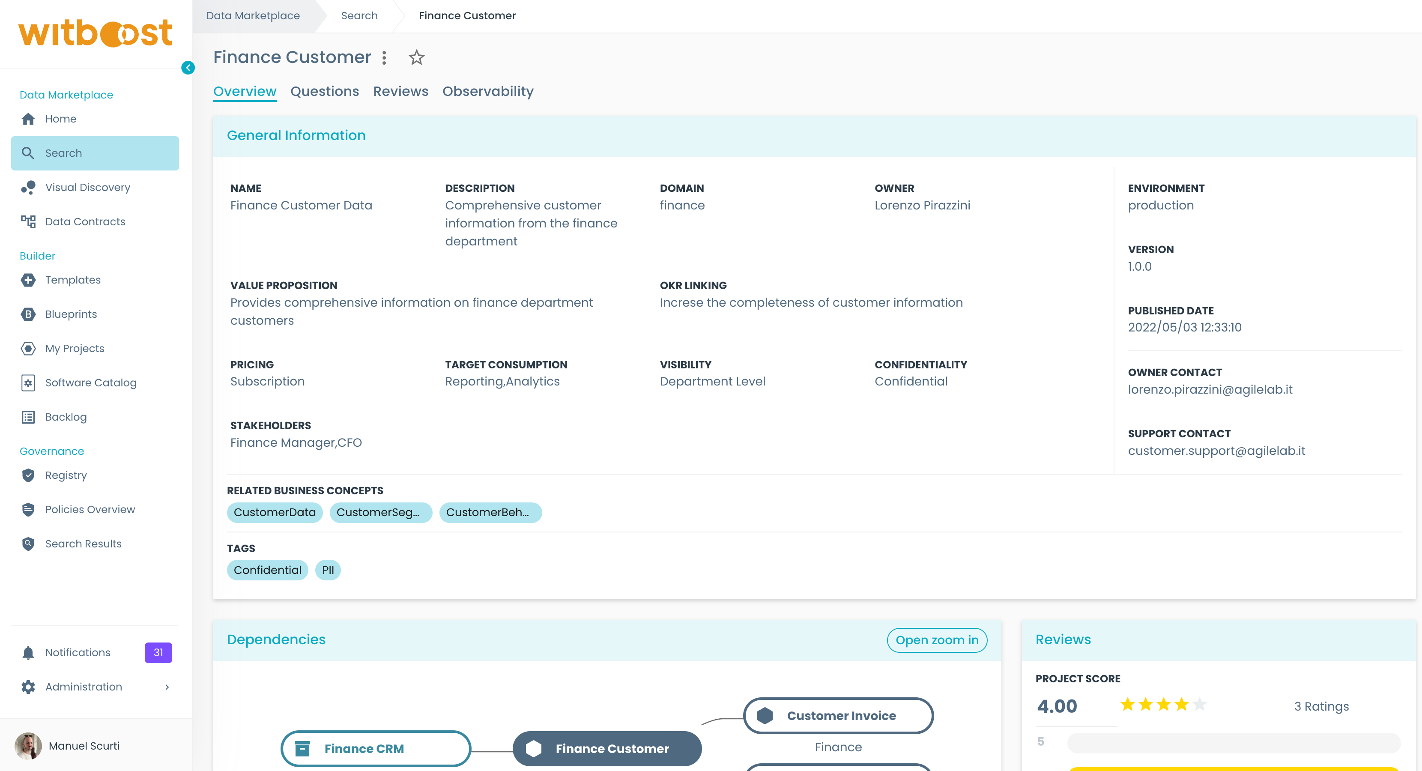
Task: Select the Customer Invoice dependency node
Action: click(x=838, y=716)
